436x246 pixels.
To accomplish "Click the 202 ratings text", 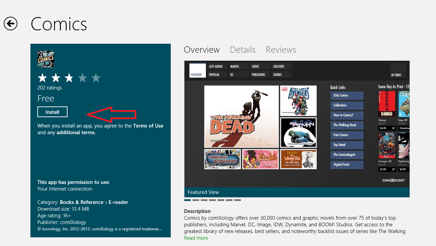I will click(49, 88).
